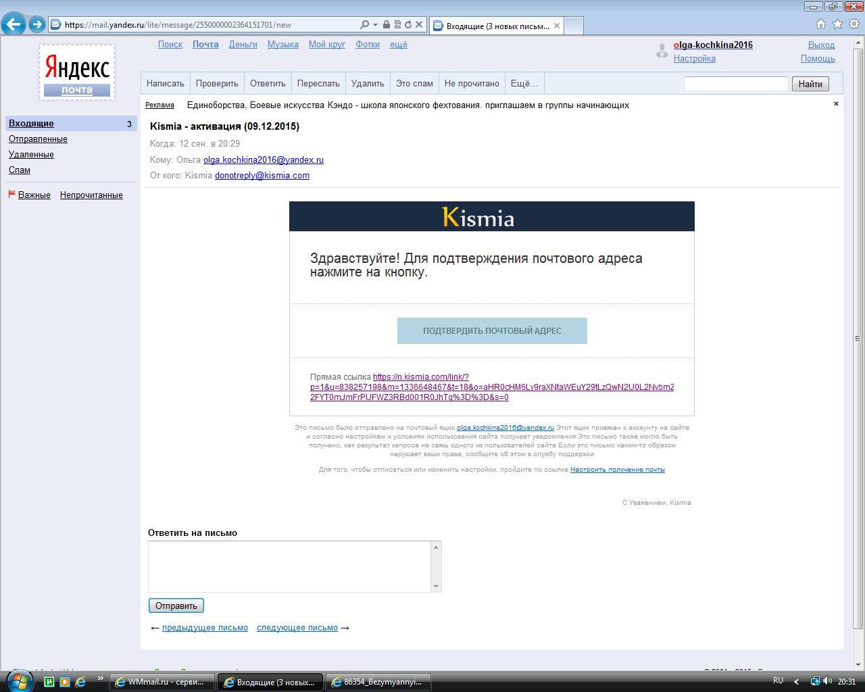The image size is (865, 692).
Task: Go to следующее письмо
Action: pos(297,627)
